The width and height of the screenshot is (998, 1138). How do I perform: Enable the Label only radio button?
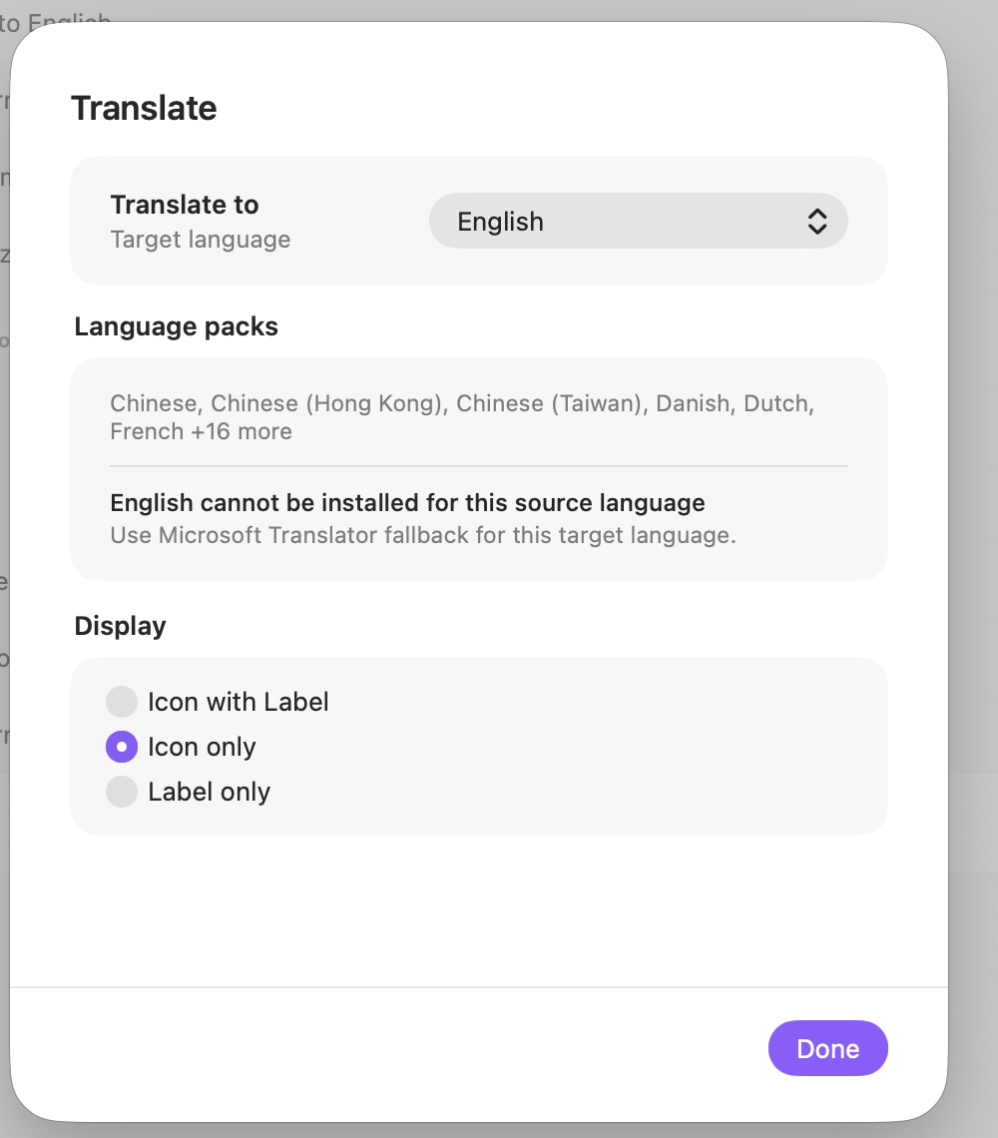pos(121,792)
